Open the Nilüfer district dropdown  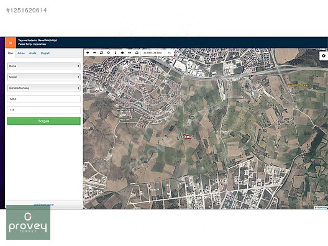click(x=43, y=77)
